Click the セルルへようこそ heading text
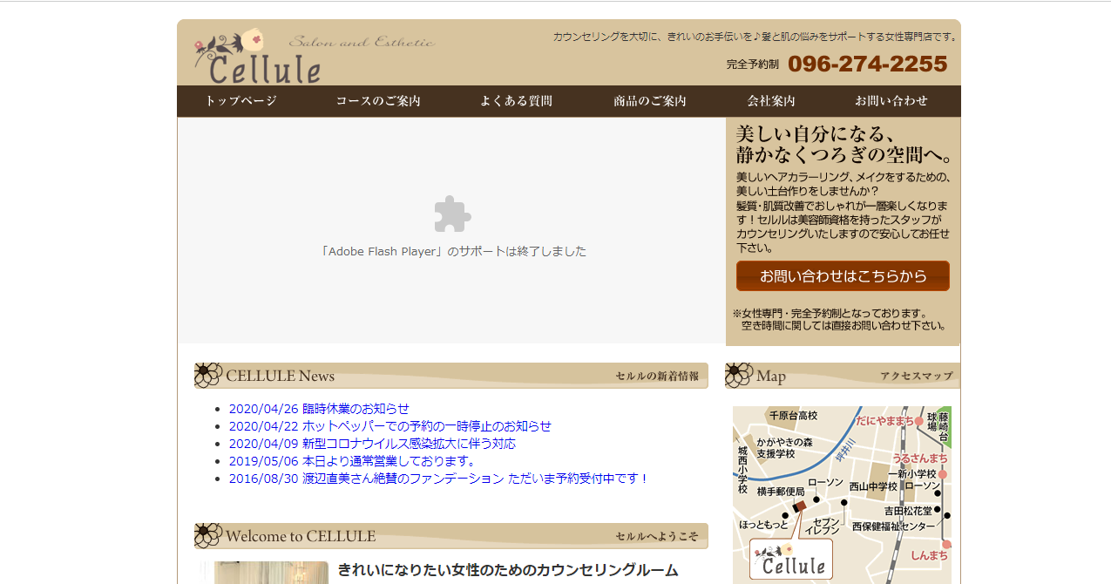The image size is (1111, 584). coord(657,537)
